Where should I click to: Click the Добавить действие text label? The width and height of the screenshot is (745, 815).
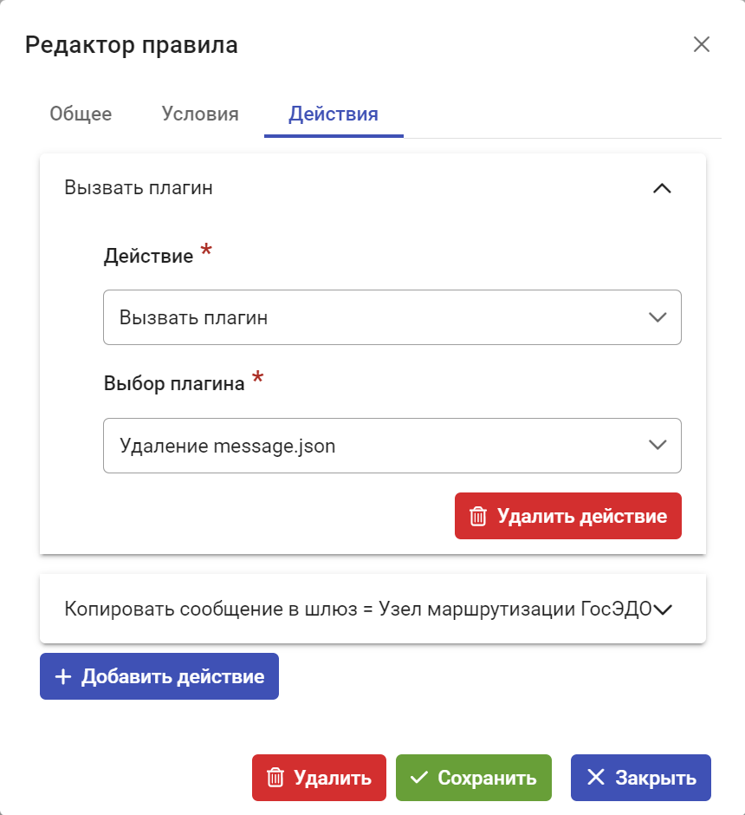(x=173, y=676)
